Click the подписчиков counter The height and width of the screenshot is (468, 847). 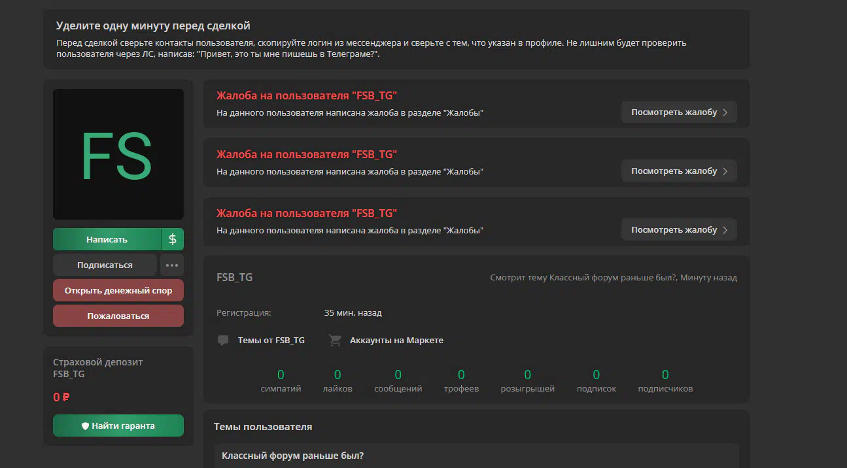(665, 381)
